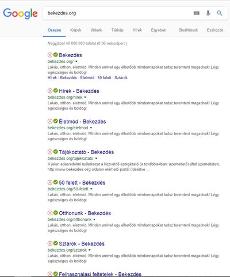
Task: Start voice search with microphone icon
Action: pos(208,13)
